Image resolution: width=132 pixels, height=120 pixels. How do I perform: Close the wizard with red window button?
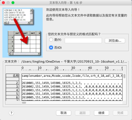[4, 3]
